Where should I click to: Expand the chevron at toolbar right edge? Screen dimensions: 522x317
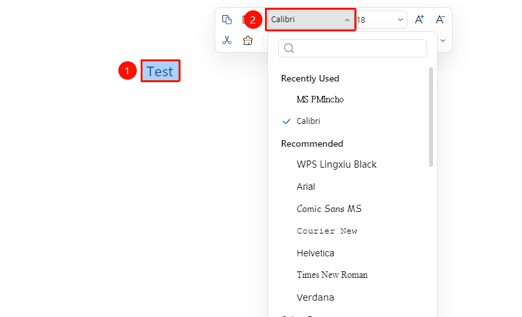[x=443, y=40]
